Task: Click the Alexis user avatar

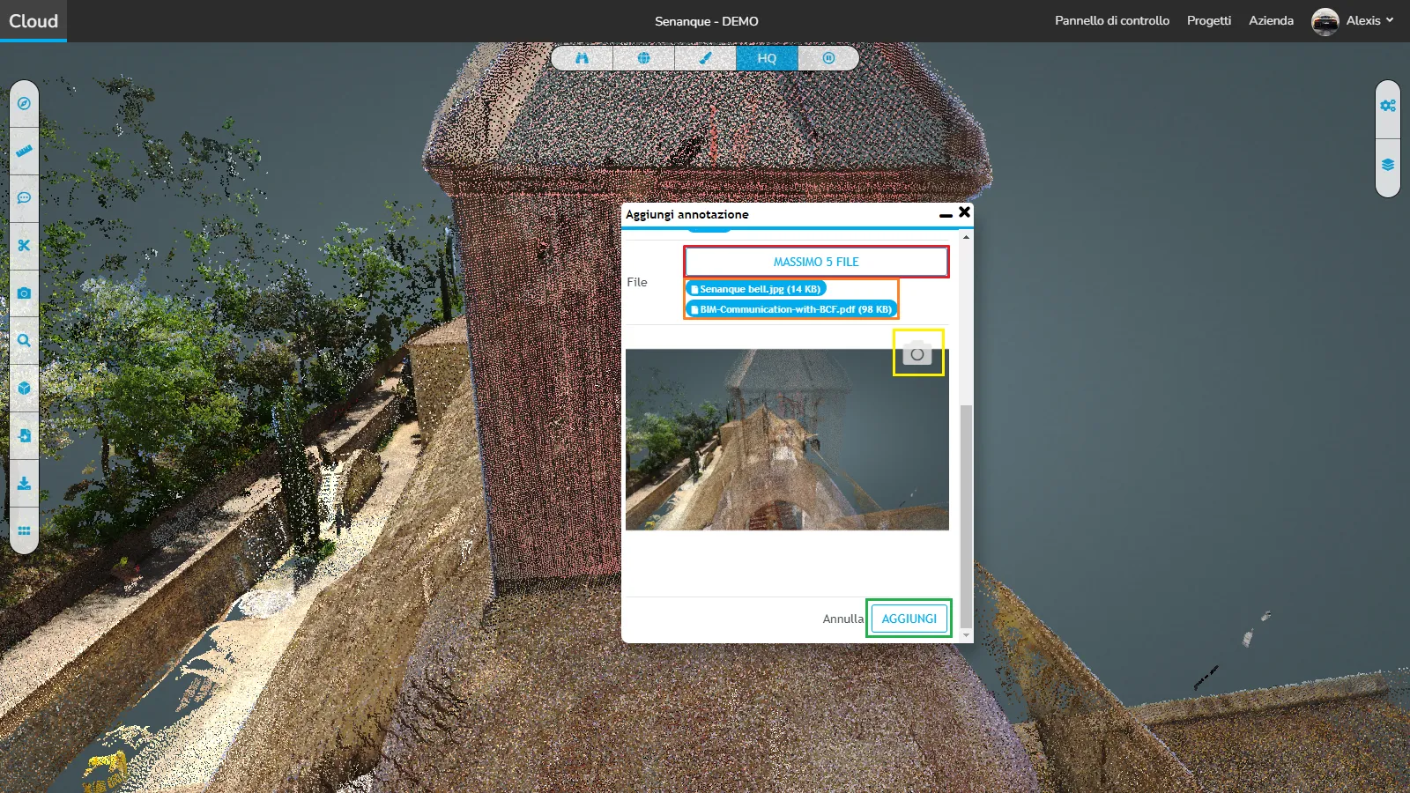Action: [1325, 21]
